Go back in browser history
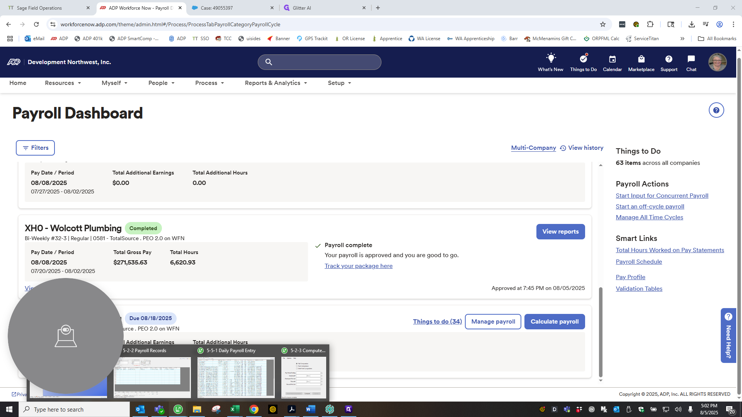742x417 pixels. coord(9,24)
